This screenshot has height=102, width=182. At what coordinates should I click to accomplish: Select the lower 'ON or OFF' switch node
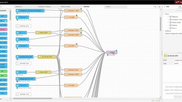(44, 72)
